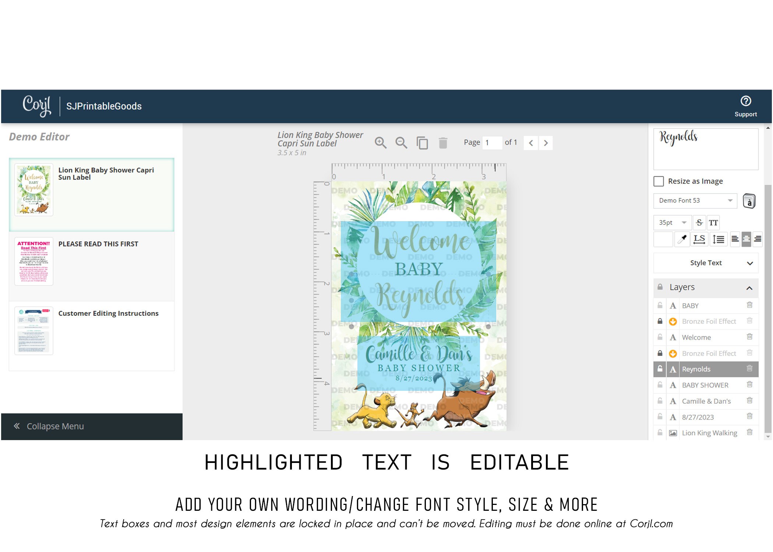Open the Demo Font 53 font dropdown

tap(695, 201)
